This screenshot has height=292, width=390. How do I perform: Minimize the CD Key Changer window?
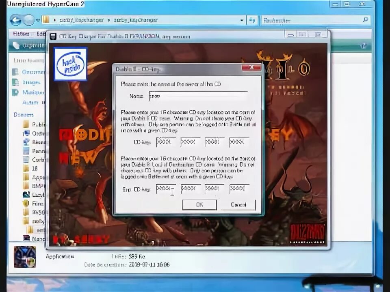(291, 34)
